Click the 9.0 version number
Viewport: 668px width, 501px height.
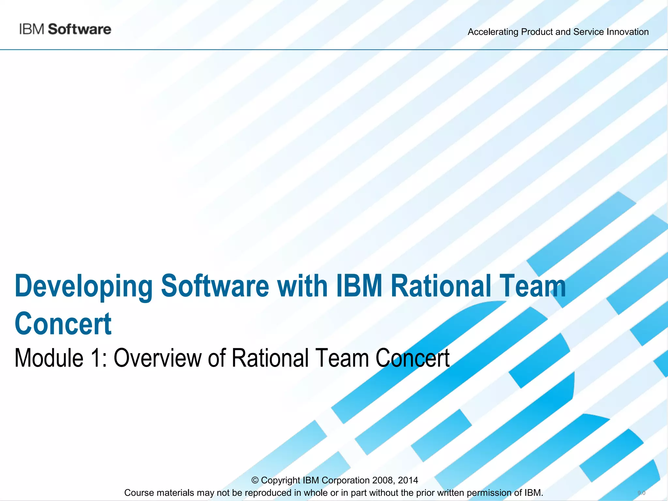coord(641,493)
